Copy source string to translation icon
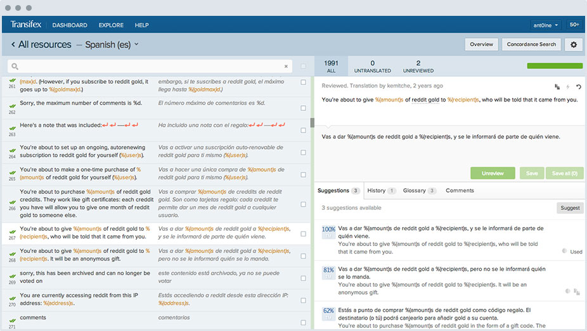The image size is (587, 331). (557, 87)
